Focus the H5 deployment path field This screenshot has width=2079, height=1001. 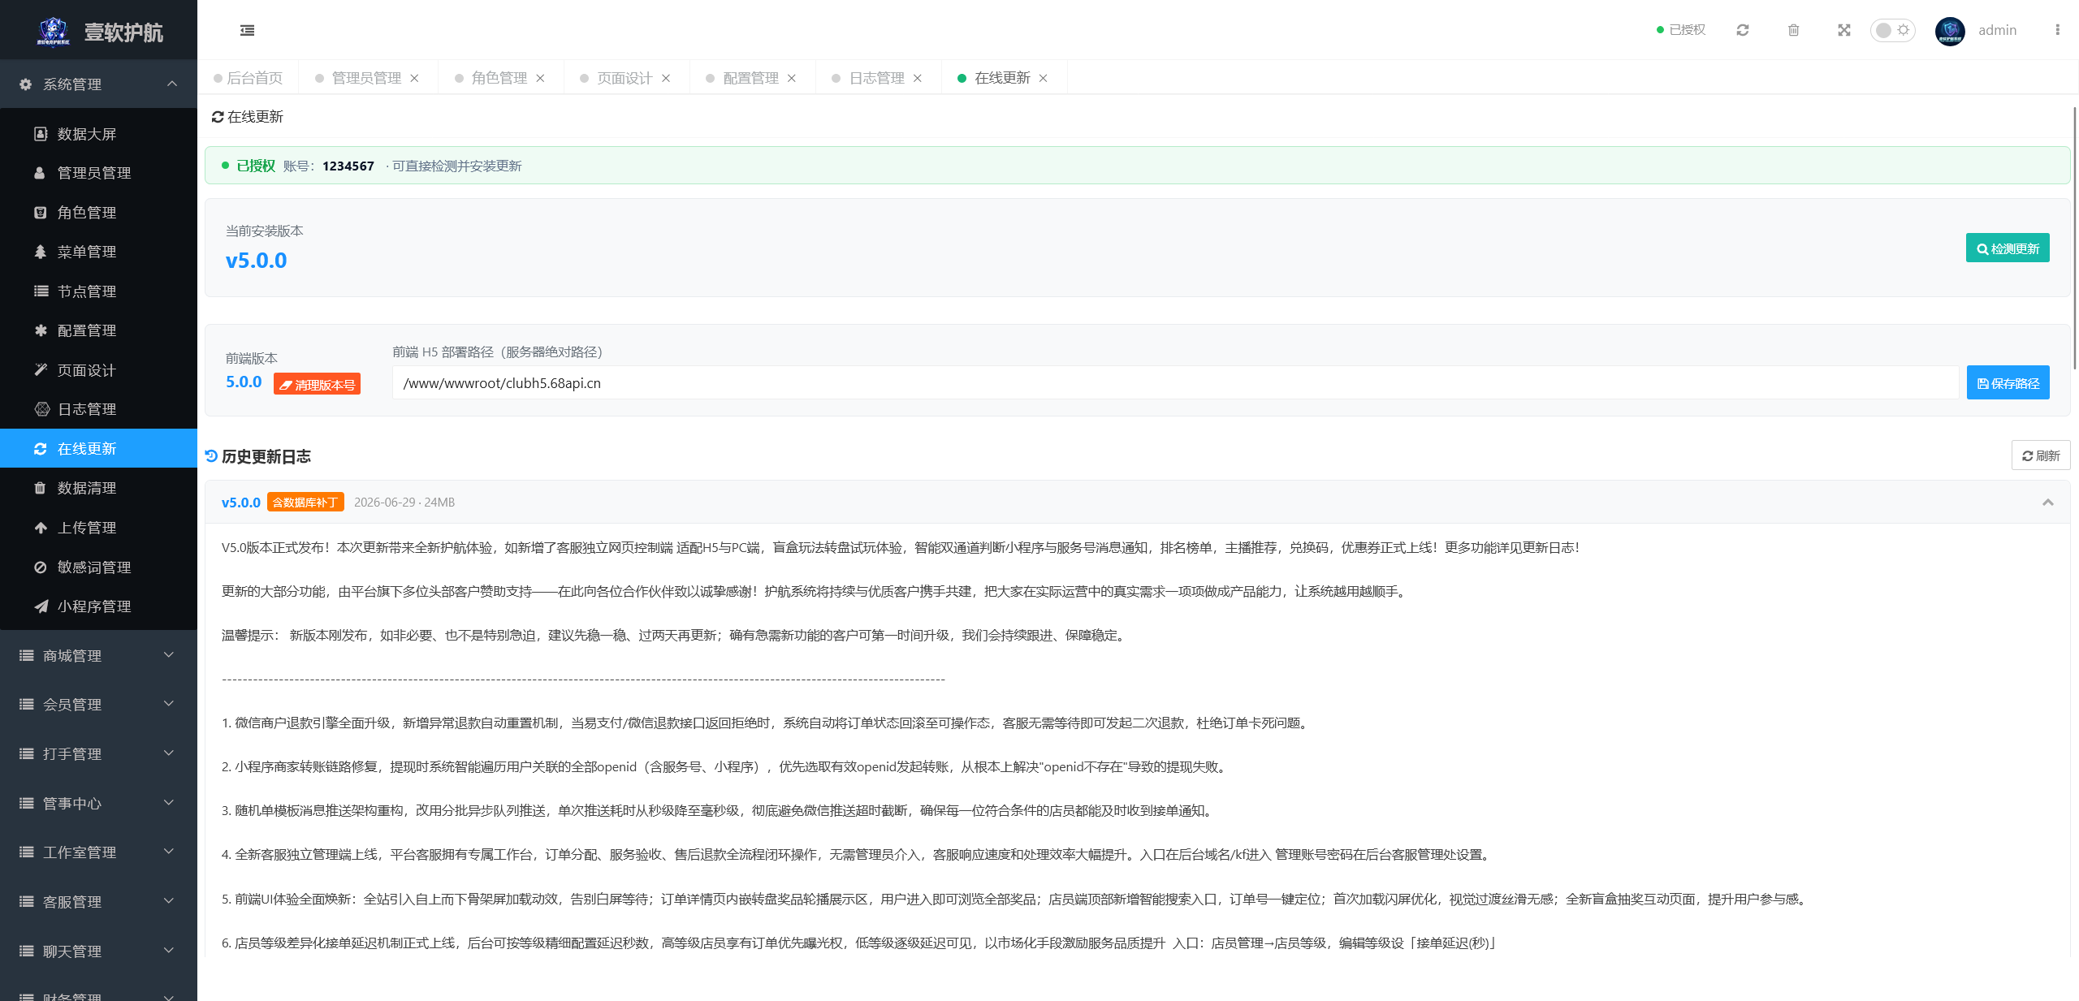click(x=1175, y=383)
